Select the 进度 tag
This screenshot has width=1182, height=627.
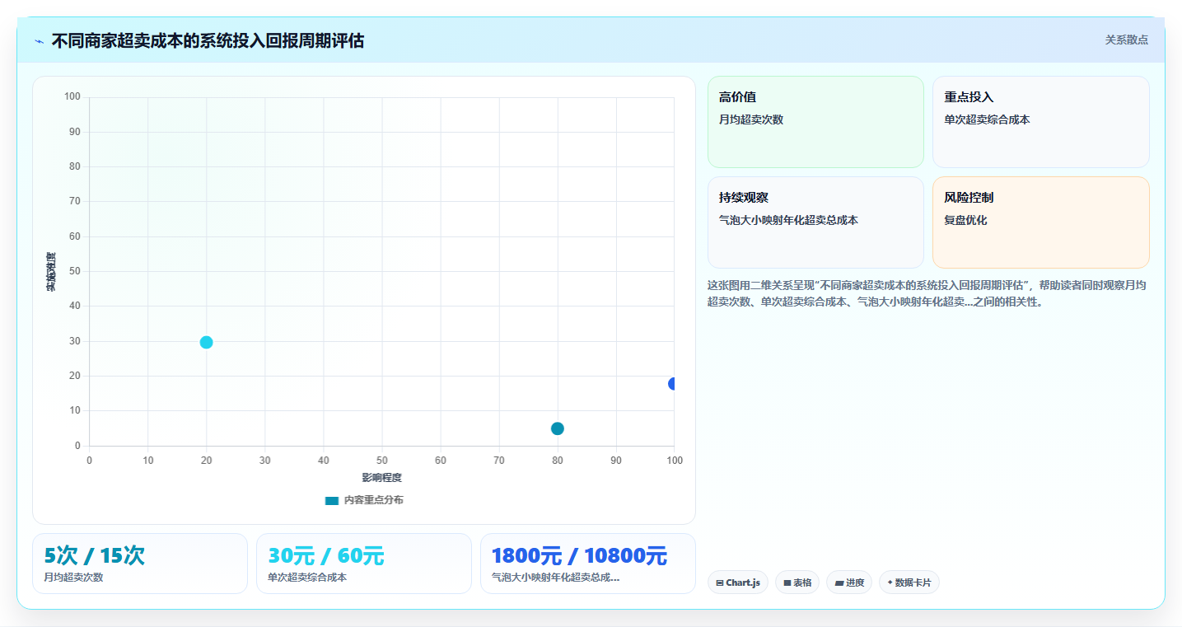pos(849,583)
